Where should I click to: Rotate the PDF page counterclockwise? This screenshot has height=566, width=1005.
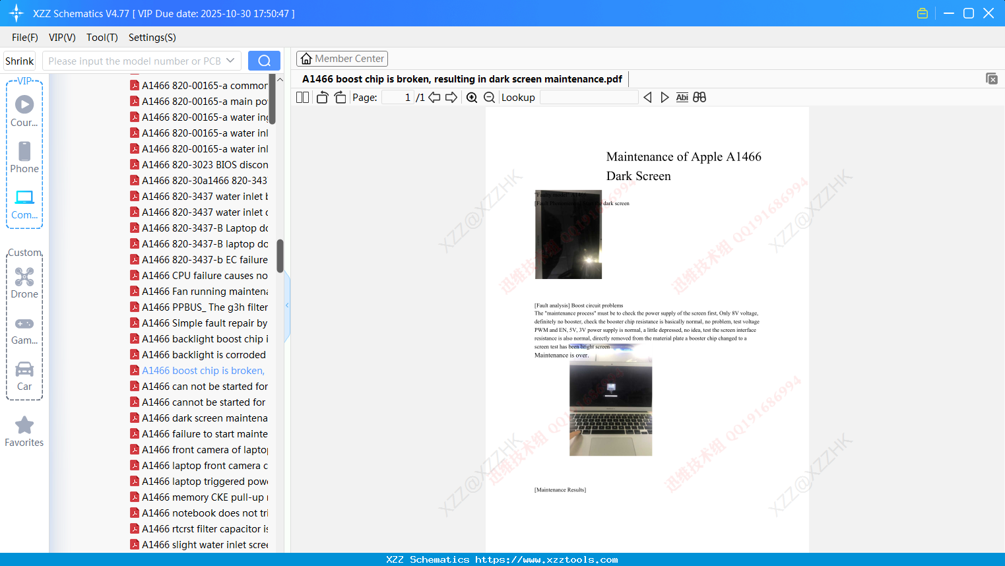(x=322, y=98)
